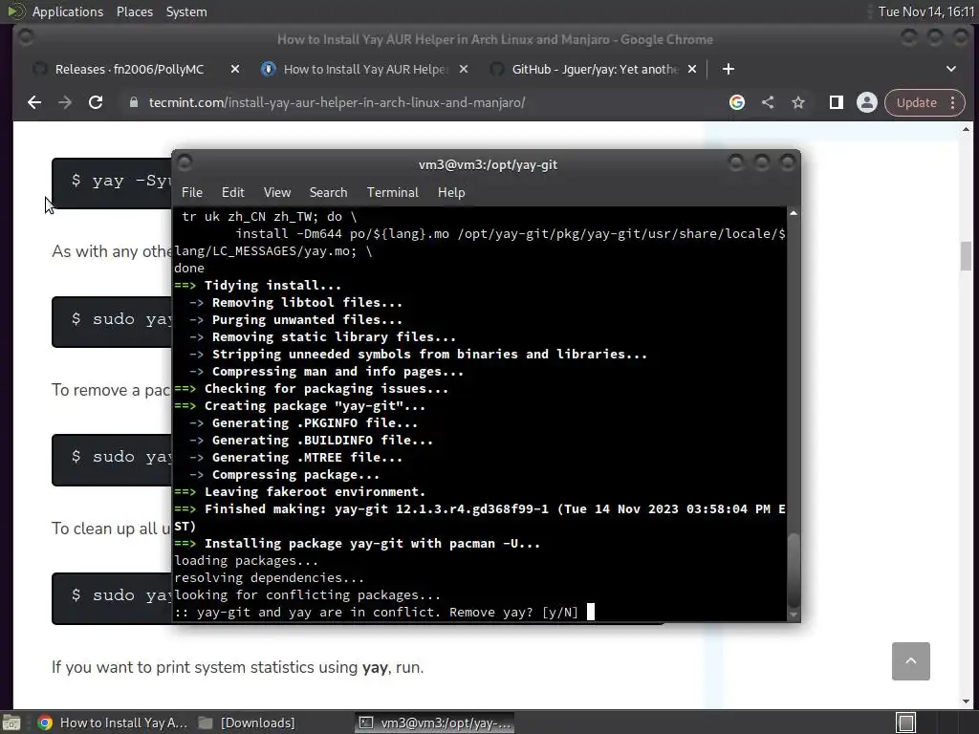Close the Releases fn2006/PollyMC tab
The width and height of the screenshot is (979, 734).
point(235,69)
